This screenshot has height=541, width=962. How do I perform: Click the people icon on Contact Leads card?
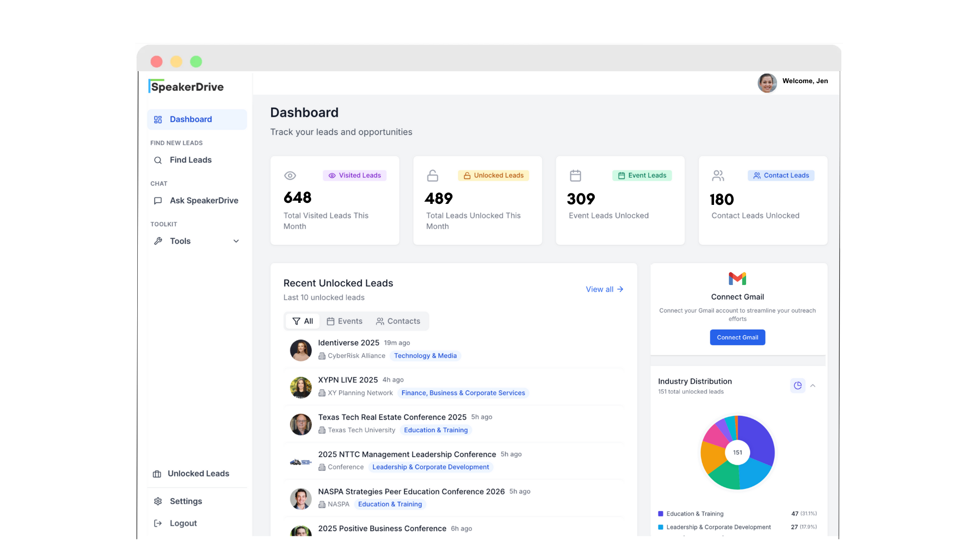(x=718, y=176)
